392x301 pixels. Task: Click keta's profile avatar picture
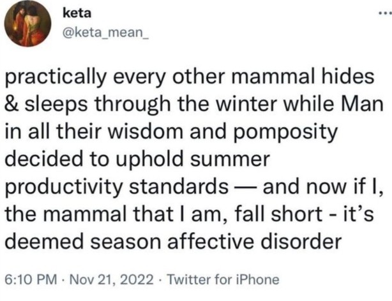point(27,24)
